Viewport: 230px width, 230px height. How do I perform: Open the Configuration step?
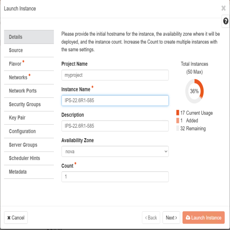tap(29, 131)
